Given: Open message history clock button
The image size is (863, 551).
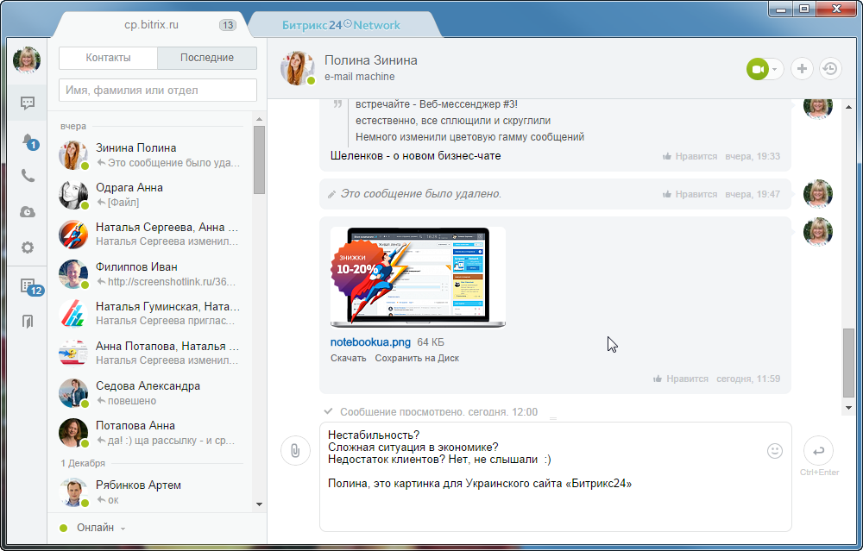Looking at the screenshot, I should point(830,69).
